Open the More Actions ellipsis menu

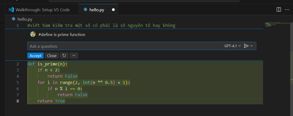[287, 10]
